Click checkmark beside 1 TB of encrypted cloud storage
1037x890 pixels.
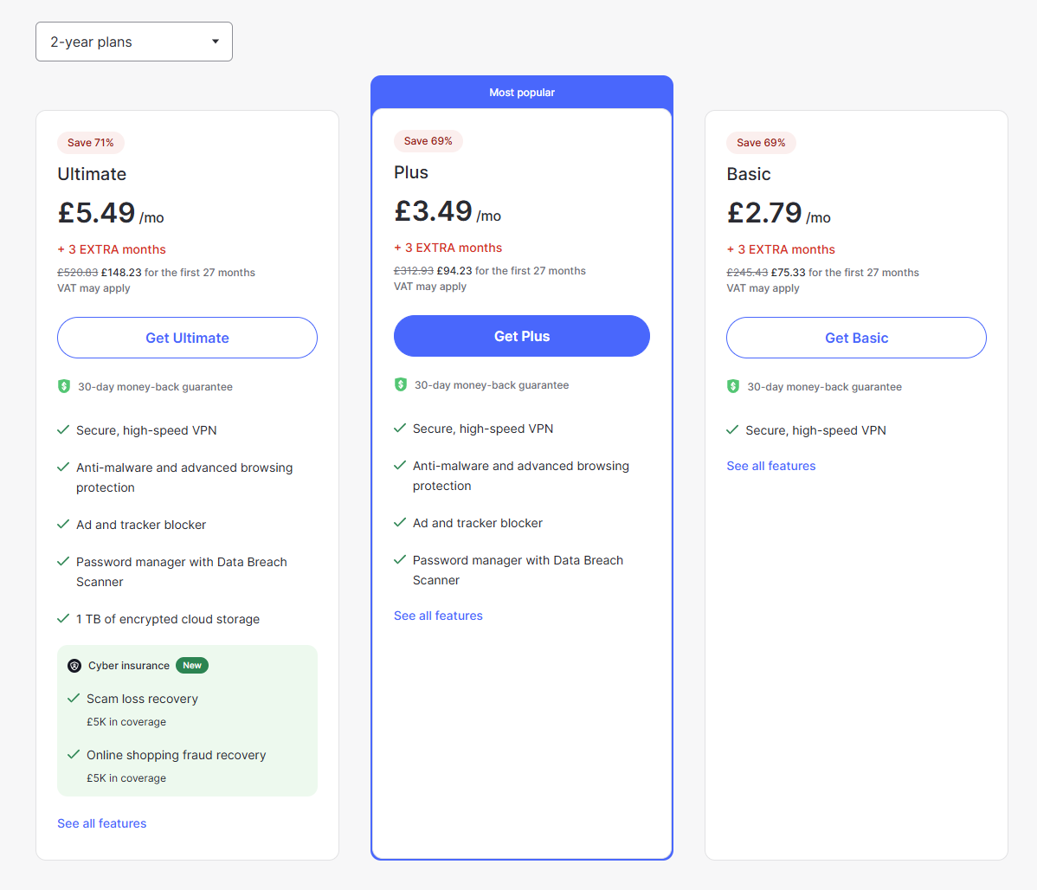(63, 618)
